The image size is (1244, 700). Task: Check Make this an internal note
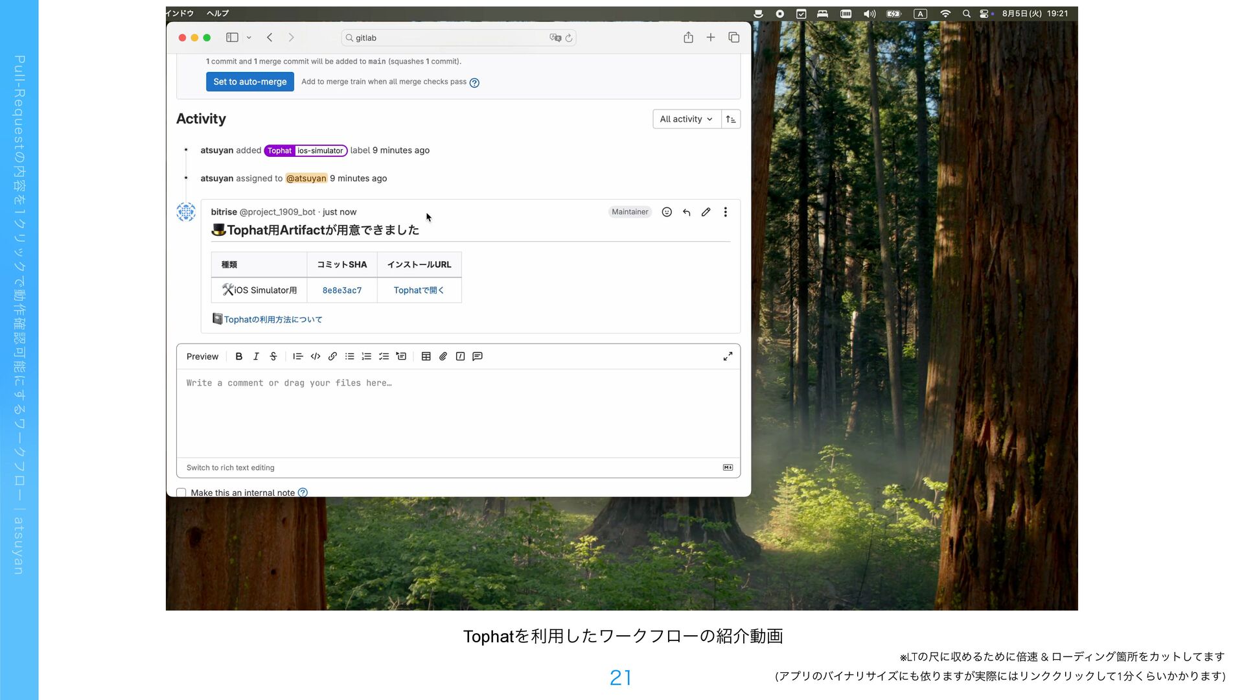click(x=181, y=493)
